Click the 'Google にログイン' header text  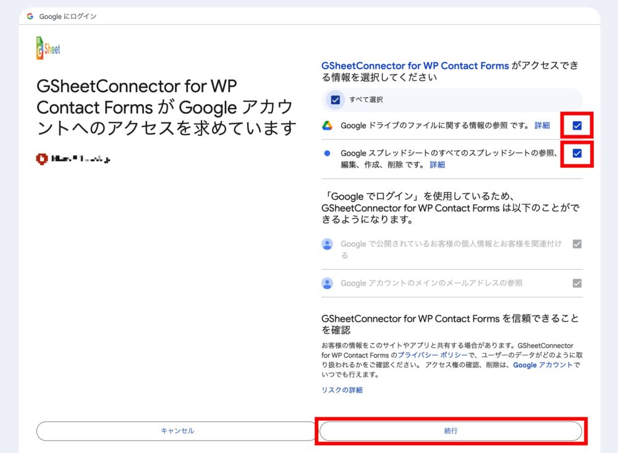click(68, 16)
